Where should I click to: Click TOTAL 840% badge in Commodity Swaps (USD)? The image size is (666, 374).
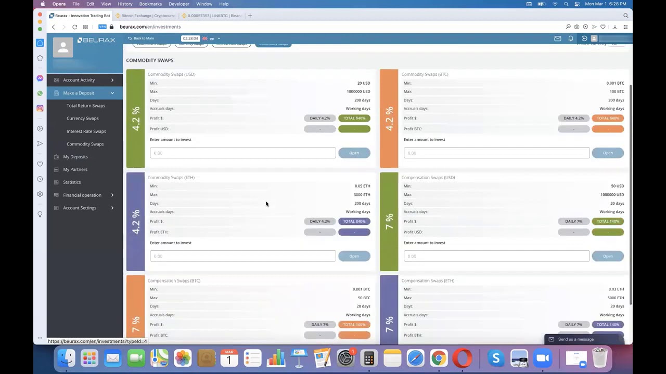354,118
